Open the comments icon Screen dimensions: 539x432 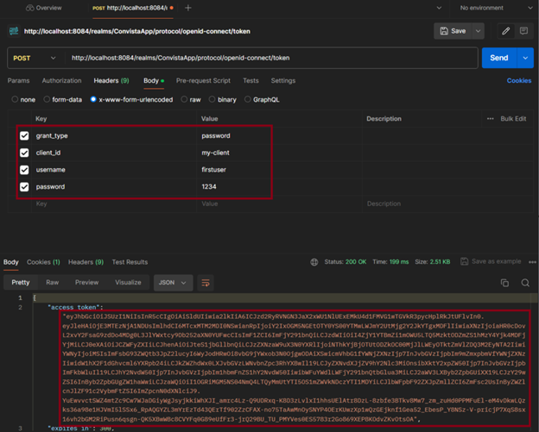point(523,31)
